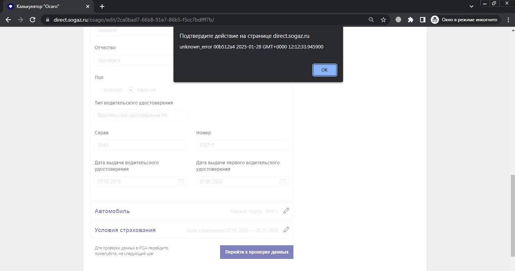This screenshot has width=515, height=271.
Task: Open calendar for first license date 27.05.2009
Action: tap(283, 182)
